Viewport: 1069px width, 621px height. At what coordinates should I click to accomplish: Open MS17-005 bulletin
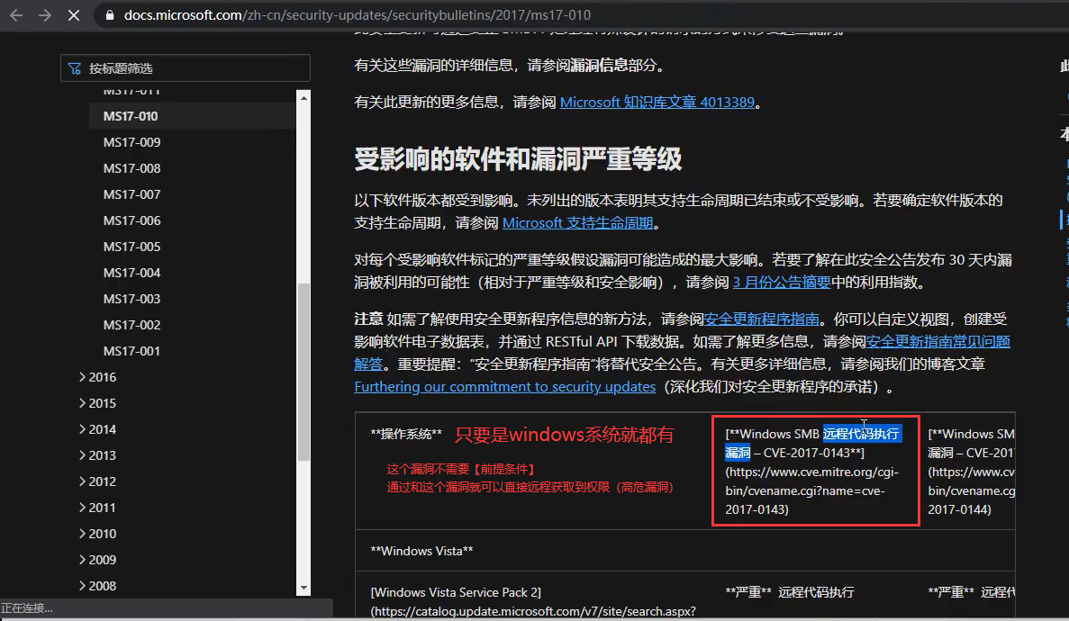[x=131, y=246]
